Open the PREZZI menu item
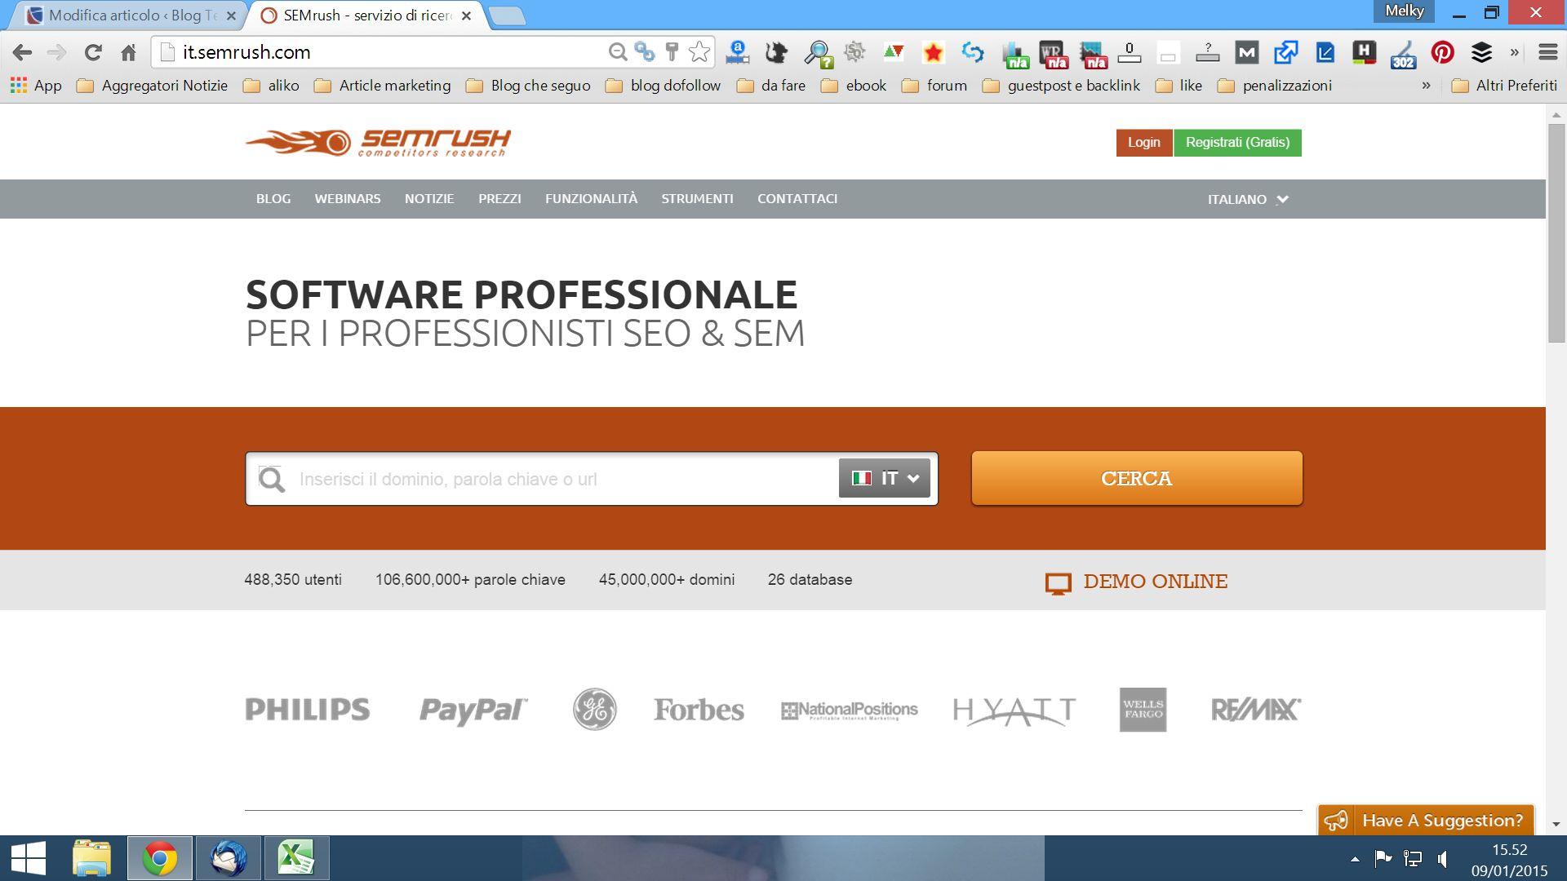Screen dimensions: 1567x881 click(x=499, y=199)
